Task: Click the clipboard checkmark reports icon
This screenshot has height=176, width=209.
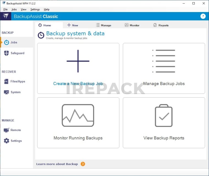Action: 164,115
